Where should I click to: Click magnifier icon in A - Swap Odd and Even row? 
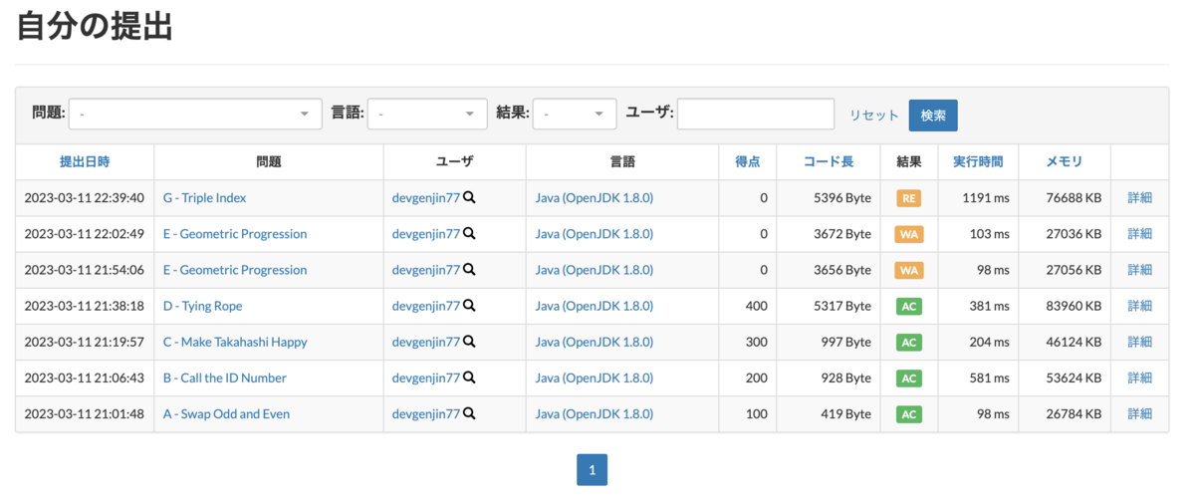[x=469, y=413]
